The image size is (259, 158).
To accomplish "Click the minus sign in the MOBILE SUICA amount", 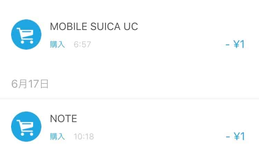I will (228, 45).
